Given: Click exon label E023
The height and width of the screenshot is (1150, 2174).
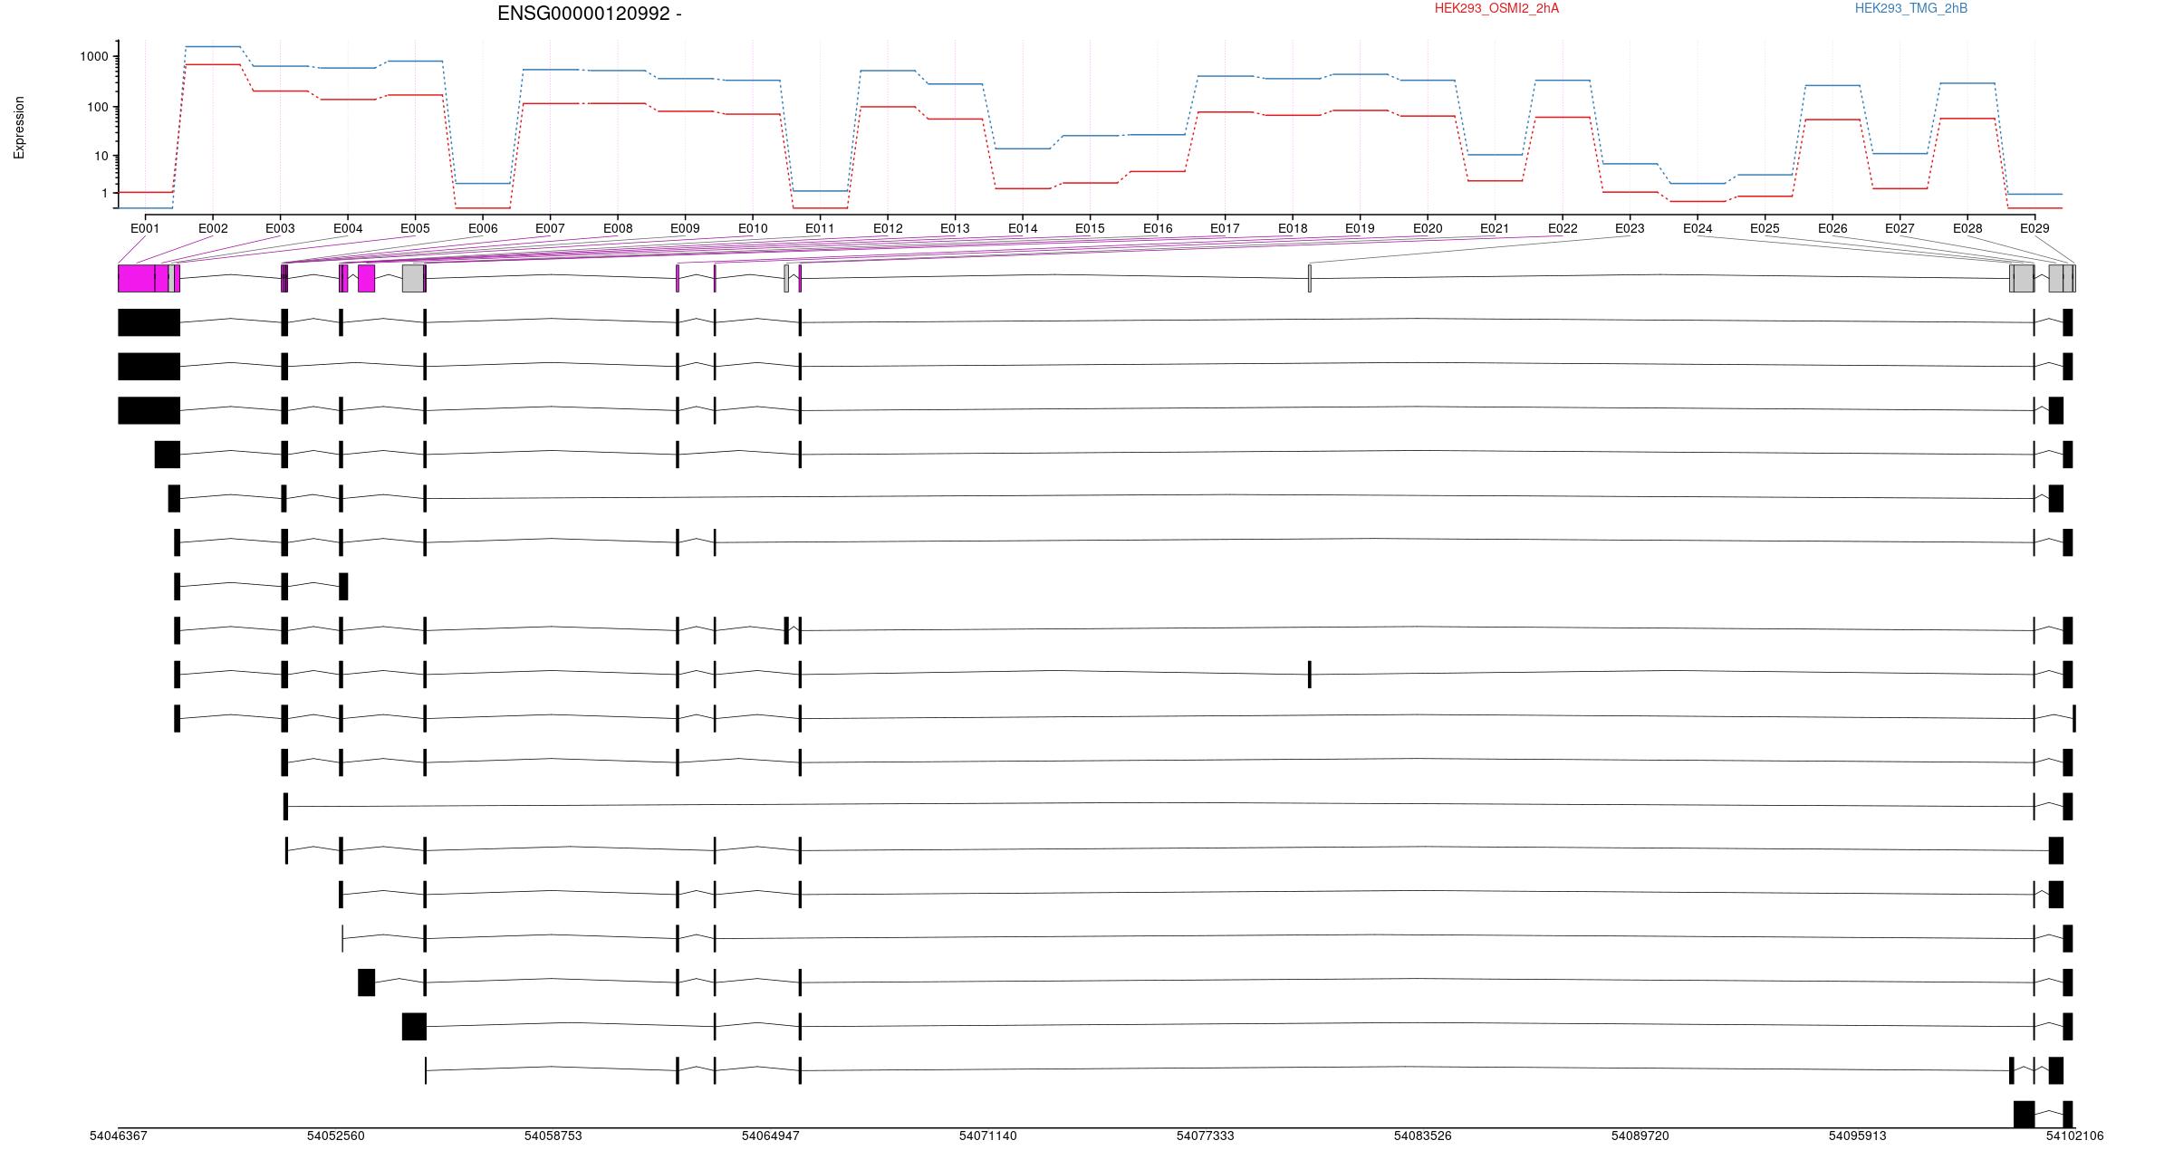Looking at the screenshot, I should click(x=1630, y=229).
